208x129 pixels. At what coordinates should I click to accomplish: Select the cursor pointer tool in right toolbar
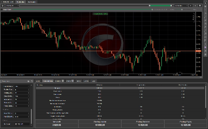click(205, 3)
